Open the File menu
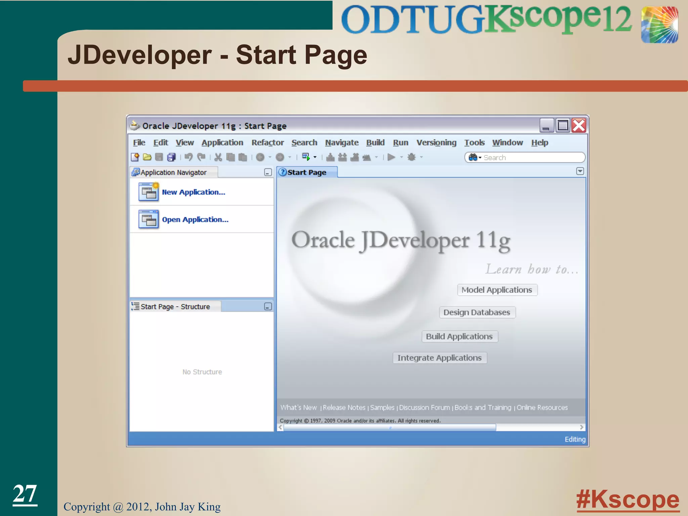688x516 pixels. 139,142
